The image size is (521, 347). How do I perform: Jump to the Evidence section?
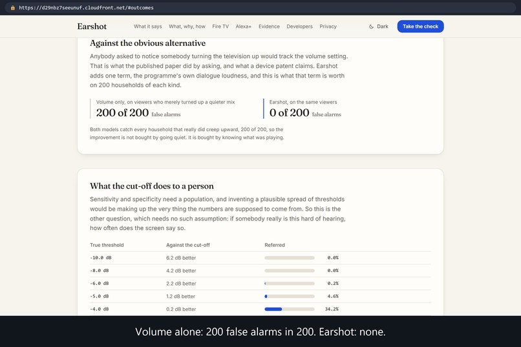tap(269, 26)
